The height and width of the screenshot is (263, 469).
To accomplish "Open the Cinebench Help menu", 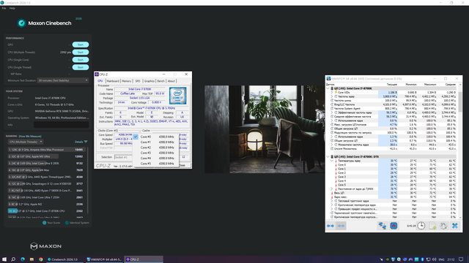I will [12, 8].
